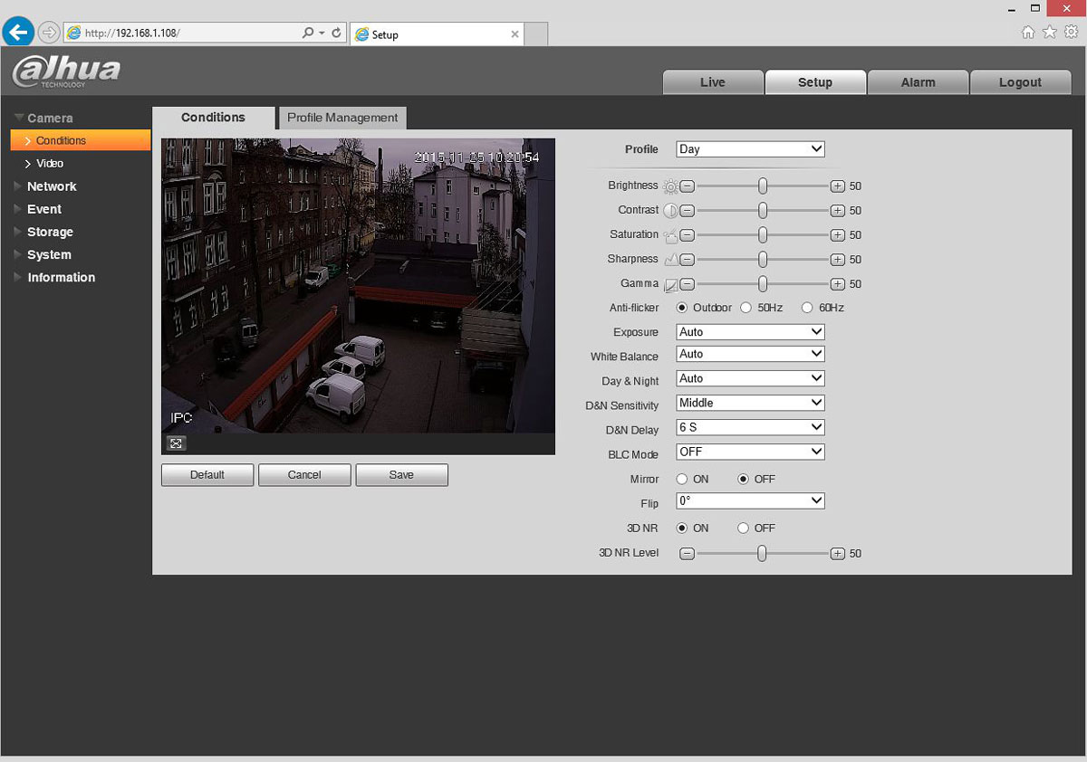The width and height of the screenshot is (1087, 762).
Task: Increase Gamma with the plus button
Action: click(x=837, y=284)
